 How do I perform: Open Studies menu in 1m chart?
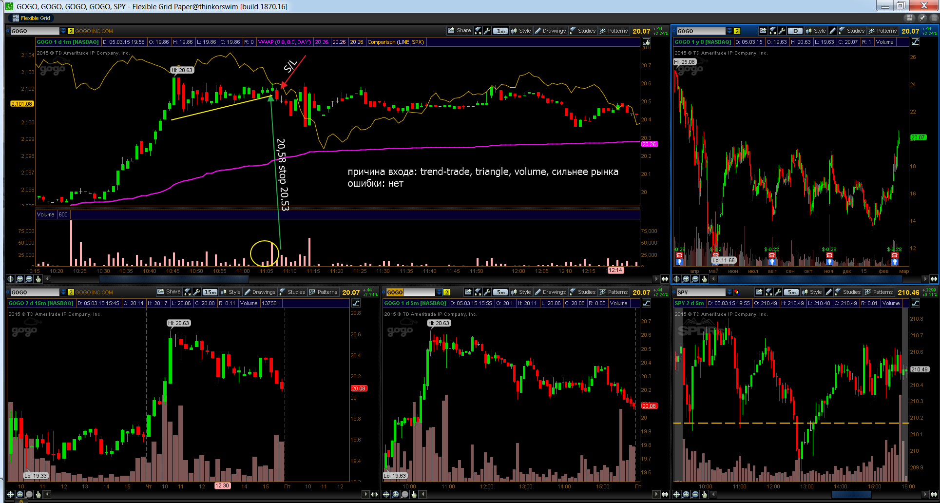(582, 31)
